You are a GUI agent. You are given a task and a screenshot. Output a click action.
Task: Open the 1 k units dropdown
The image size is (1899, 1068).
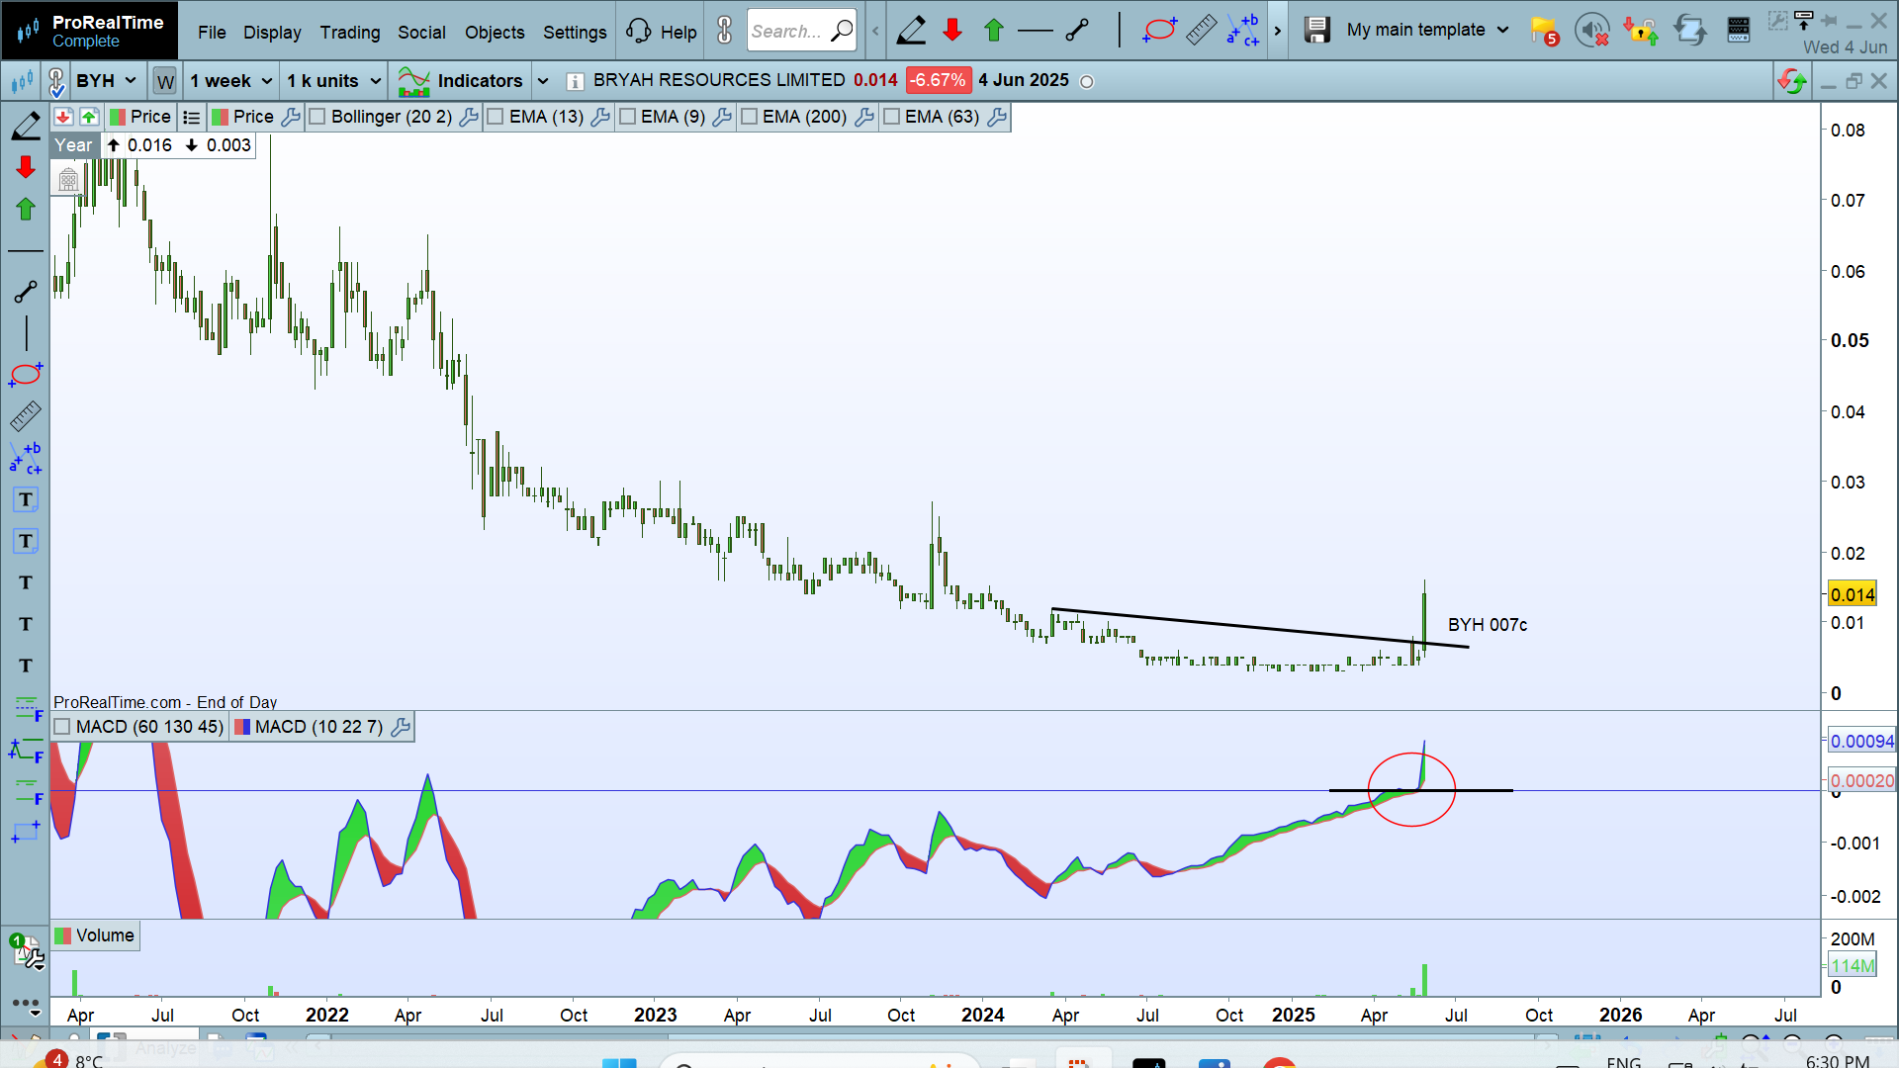point(334,81)
